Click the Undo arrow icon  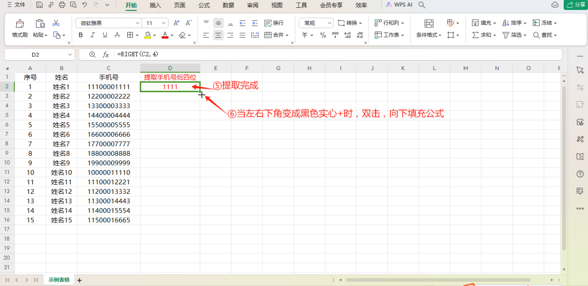pos(85,5)
